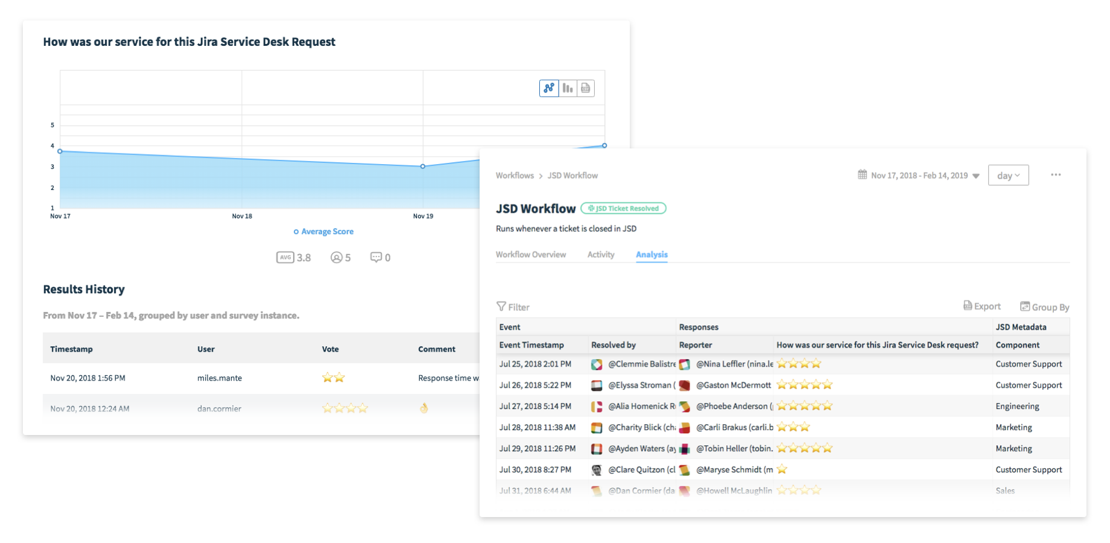
Task: Click the Nov 17 data point on chart
Action: click(x=60, y=151)
